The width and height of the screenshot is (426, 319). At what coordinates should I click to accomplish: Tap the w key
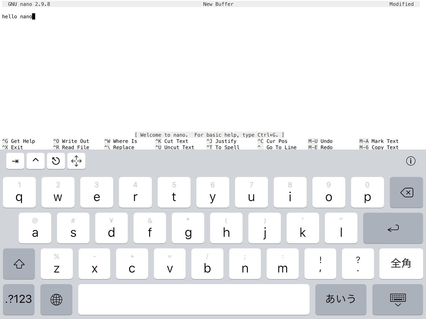tap(58, 192)
